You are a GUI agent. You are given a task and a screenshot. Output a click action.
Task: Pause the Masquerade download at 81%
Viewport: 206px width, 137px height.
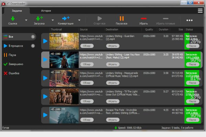(193, 83)
